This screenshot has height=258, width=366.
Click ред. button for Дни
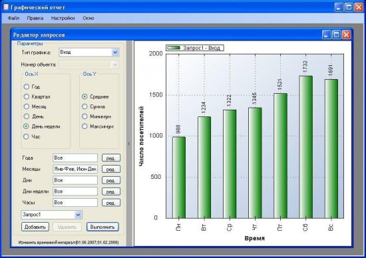point(111,180)
